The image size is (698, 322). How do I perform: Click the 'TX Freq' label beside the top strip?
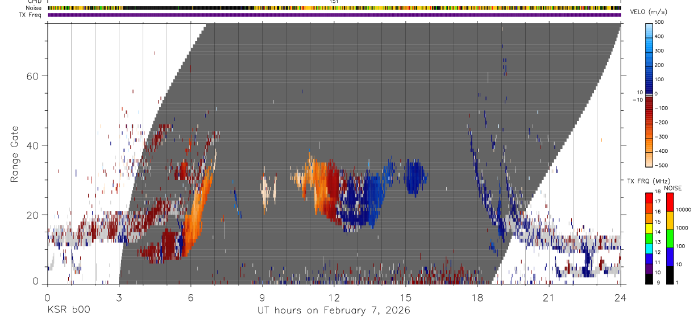[31, 15]
